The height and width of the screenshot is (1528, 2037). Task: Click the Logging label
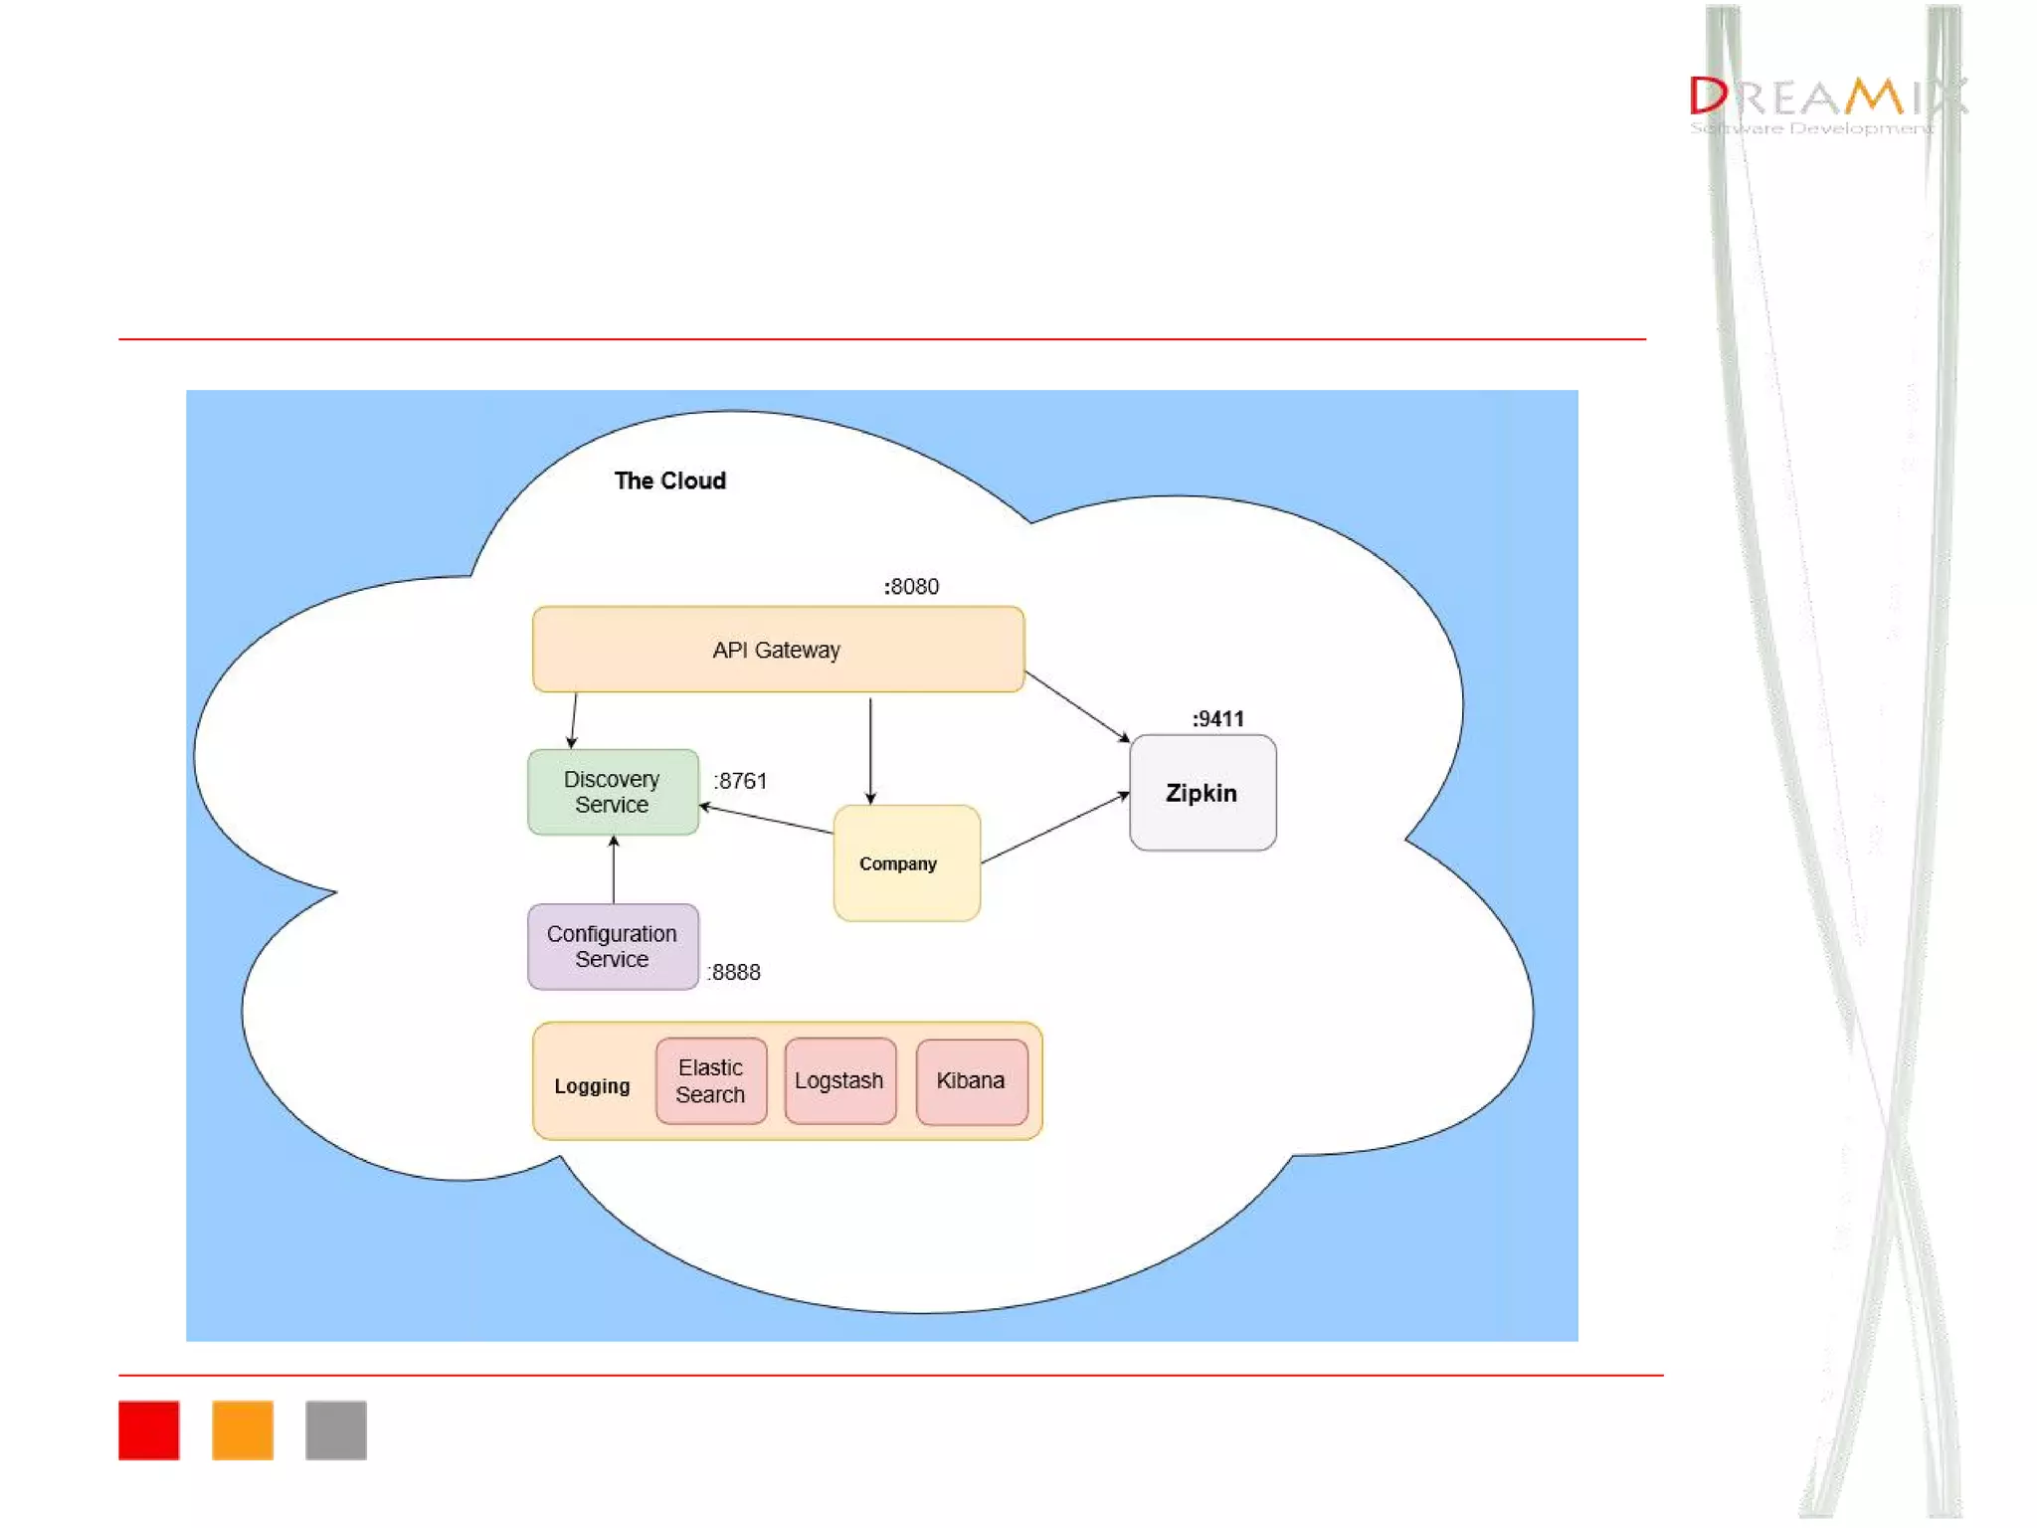pyautogui.click(x=592, y=1086)
